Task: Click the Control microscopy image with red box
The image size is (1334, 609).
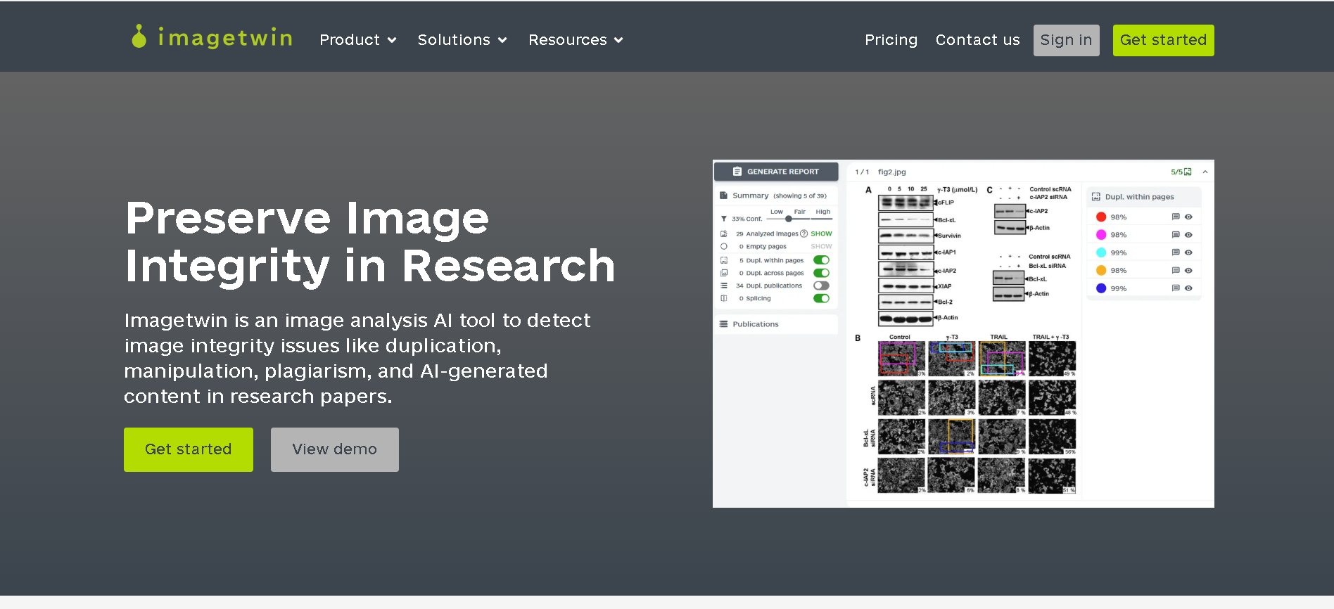Action: tap(901, 359)
